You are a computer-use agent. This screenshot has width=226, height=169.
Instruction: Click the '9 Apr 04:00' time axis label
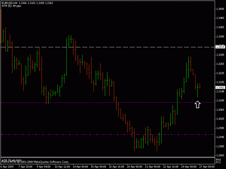[x=43, y=167]
